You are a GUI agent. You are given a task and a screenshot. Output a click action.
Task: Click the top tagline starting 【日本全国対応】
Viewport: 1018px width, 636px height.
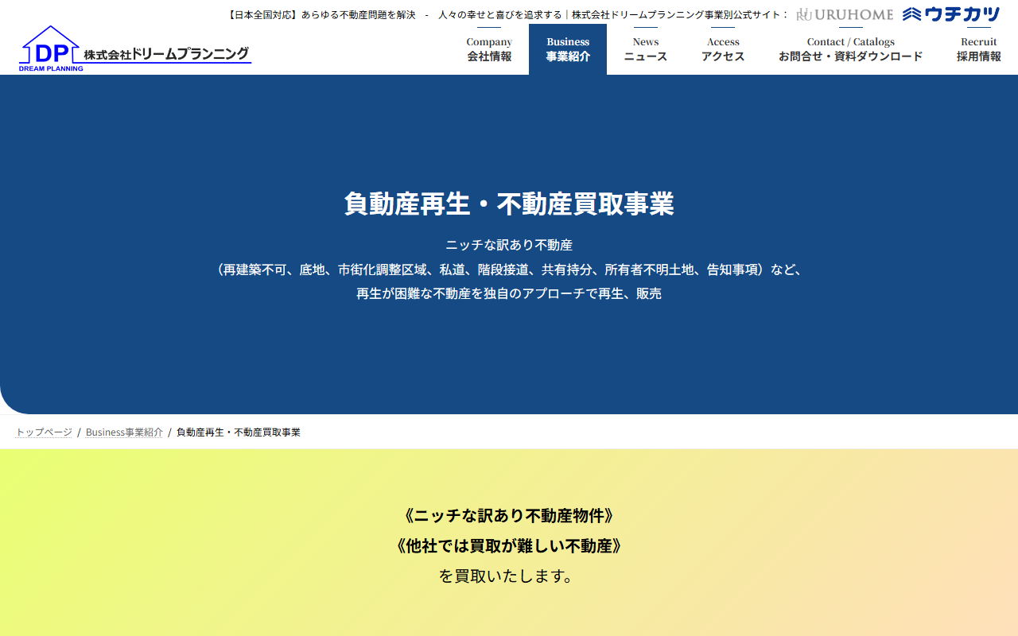pyautogui.click(x=507, y=14)
